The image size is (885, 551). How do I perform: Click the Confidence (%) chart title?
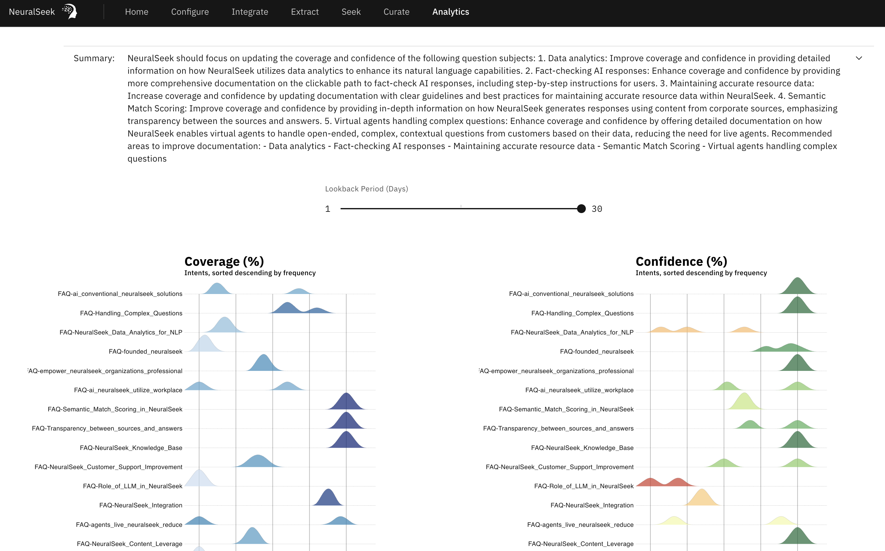681,261
